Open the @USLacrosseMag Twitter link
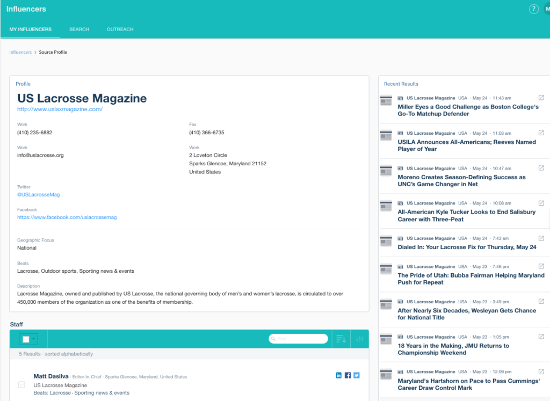The height and width of the screenshot is (401, 550). click(x=39, y=194)
